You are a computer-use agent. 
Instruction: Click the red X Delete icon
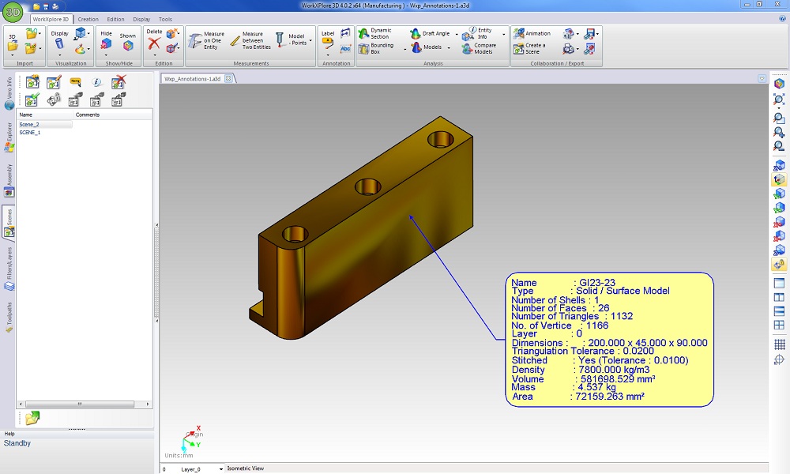pyautogui.click(x=154, y=45)
